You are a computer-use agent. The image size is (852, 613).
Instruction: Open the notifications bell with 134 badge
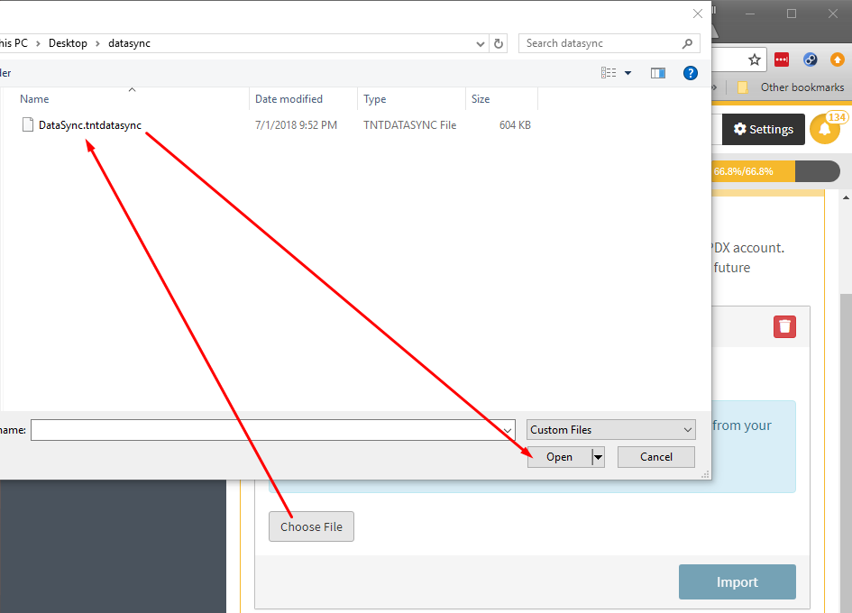[x=824, y=129]
